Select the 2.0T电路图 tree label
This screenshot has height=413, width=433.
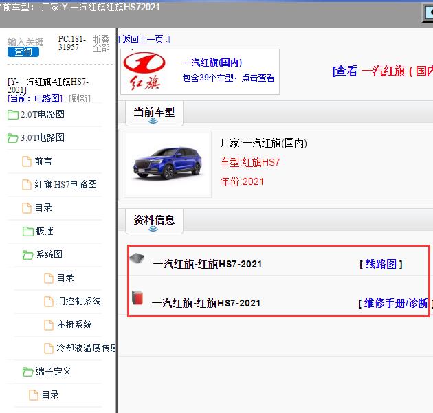pyautogui.click(x=43, y=114)
